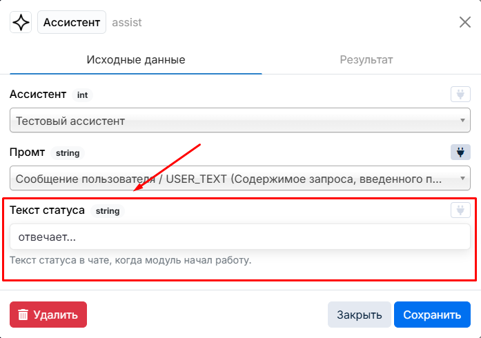This screenshot has width=481, height=338.
Task: Click the arrow of the Промт combo box
Action: pyautogui.click(x=462, y=178)
